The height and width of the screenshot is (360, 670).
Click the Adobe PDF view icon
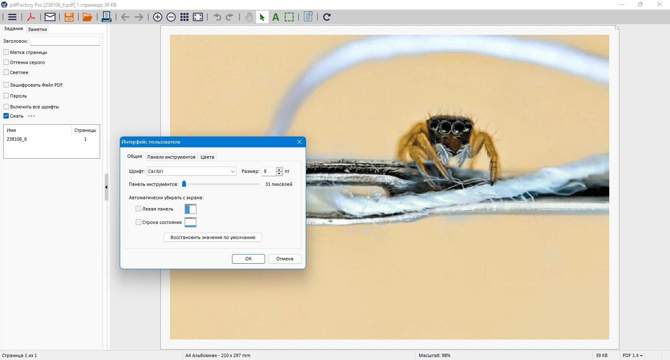[31, 17]
